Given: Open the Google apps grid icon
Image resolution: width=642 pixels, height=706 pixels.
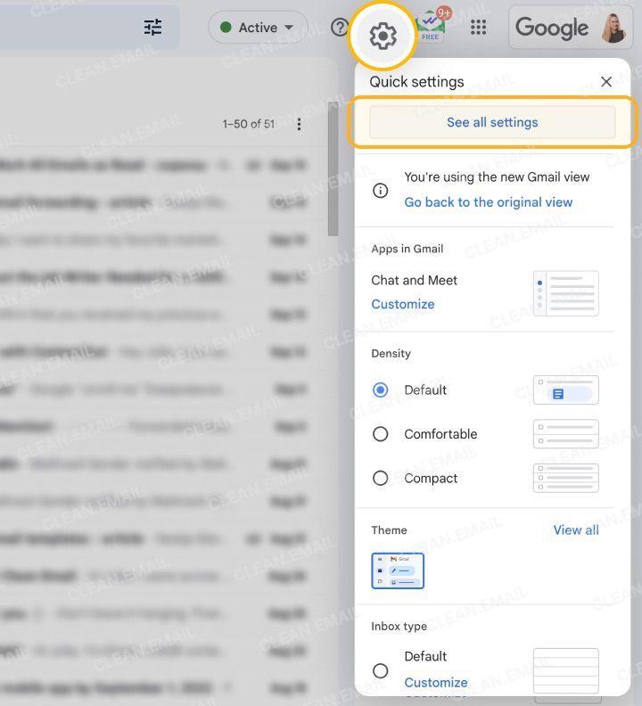Looking at the screenshot, I should point(479,28).
